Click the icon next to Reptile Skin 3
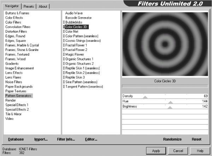 [64, 77]
